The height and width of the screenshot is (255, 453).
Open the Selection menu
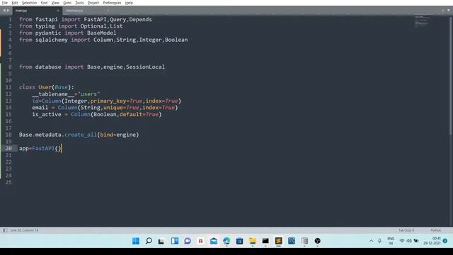[29, 3]
